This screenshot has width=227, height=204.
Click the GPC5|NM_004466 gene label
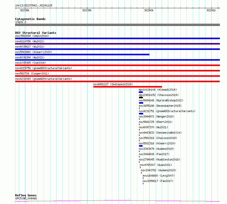pyautogui.click(x=26, y=198)
